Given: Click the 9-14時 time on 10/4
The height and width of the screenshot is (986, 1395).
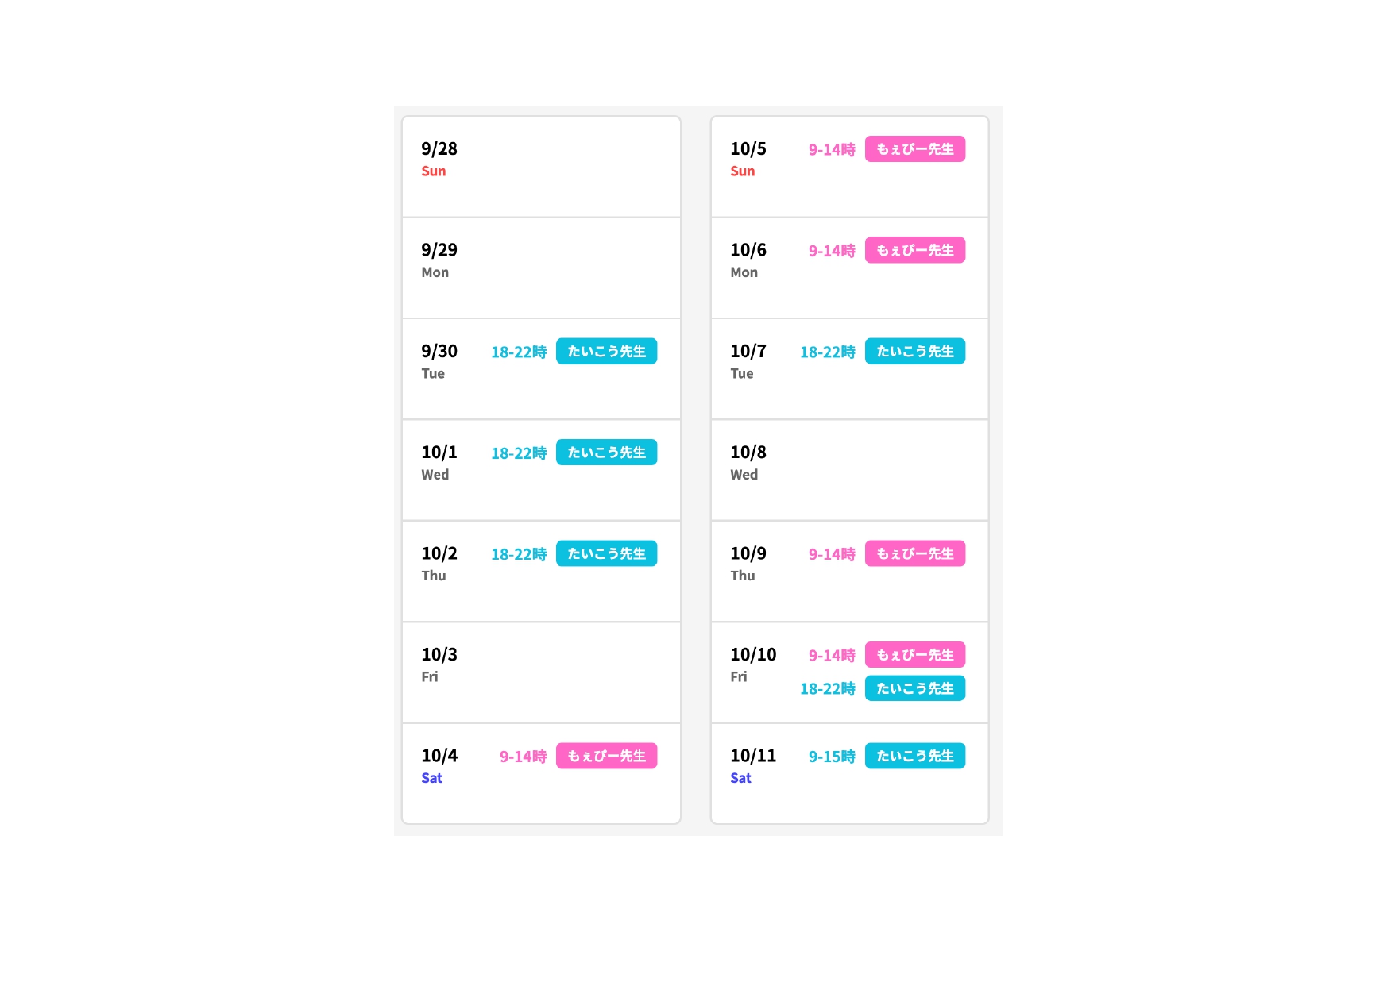Looking at the screenshot, I should (523, 757).
